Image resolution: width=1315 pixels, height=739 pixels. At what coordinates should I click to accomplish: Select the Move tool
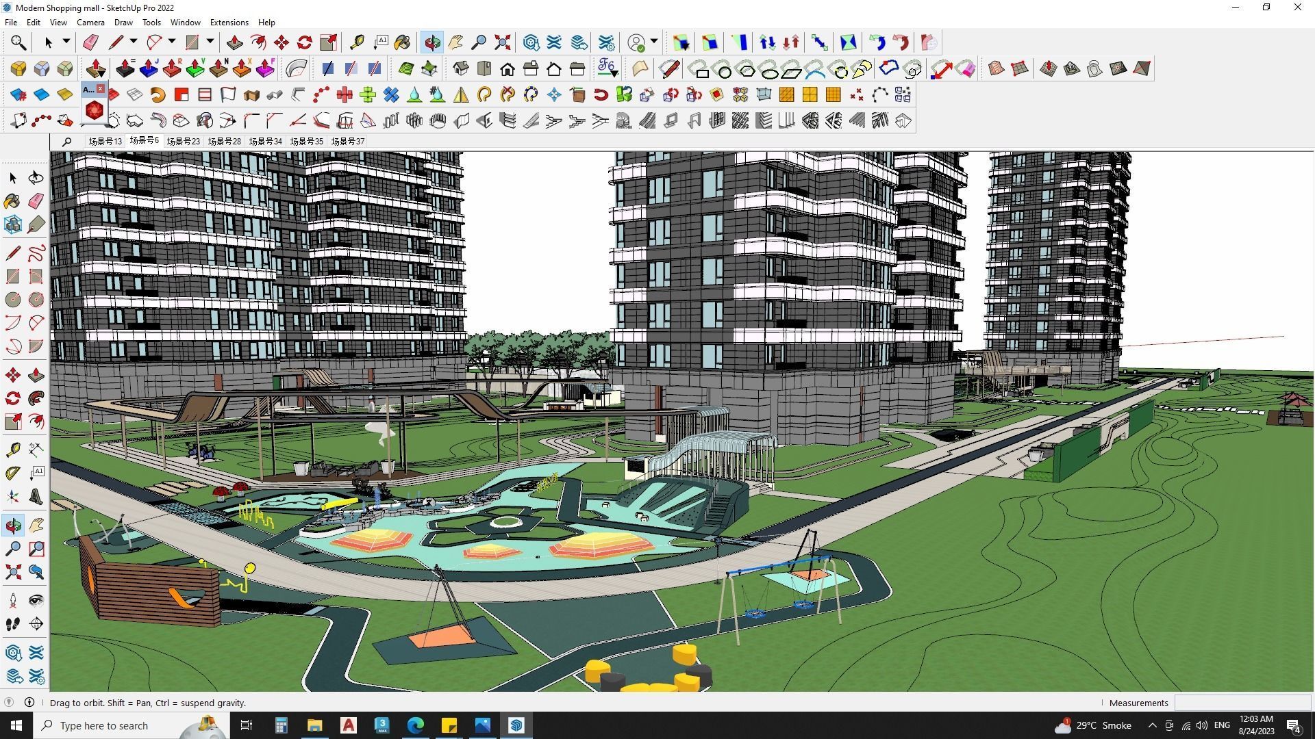pyautogui.click(x=280, y=41)
